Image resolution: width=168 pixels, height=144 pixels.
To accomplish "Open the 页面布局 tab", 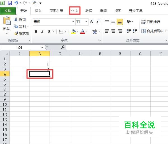I will click(56, 11).
